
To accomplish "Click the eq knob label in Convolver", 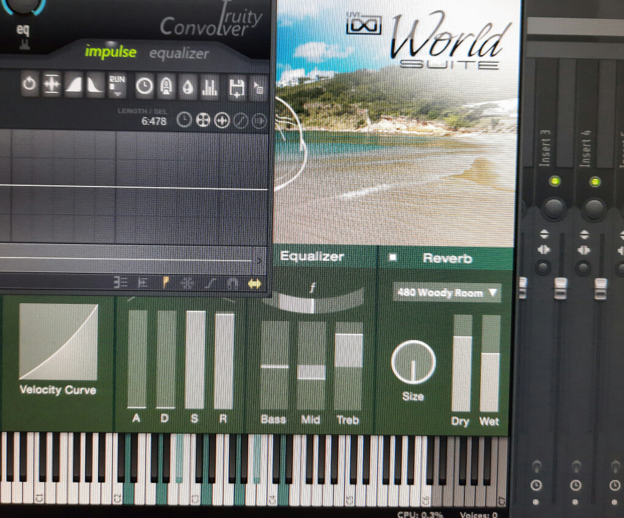I will click(x=23, y=29).
